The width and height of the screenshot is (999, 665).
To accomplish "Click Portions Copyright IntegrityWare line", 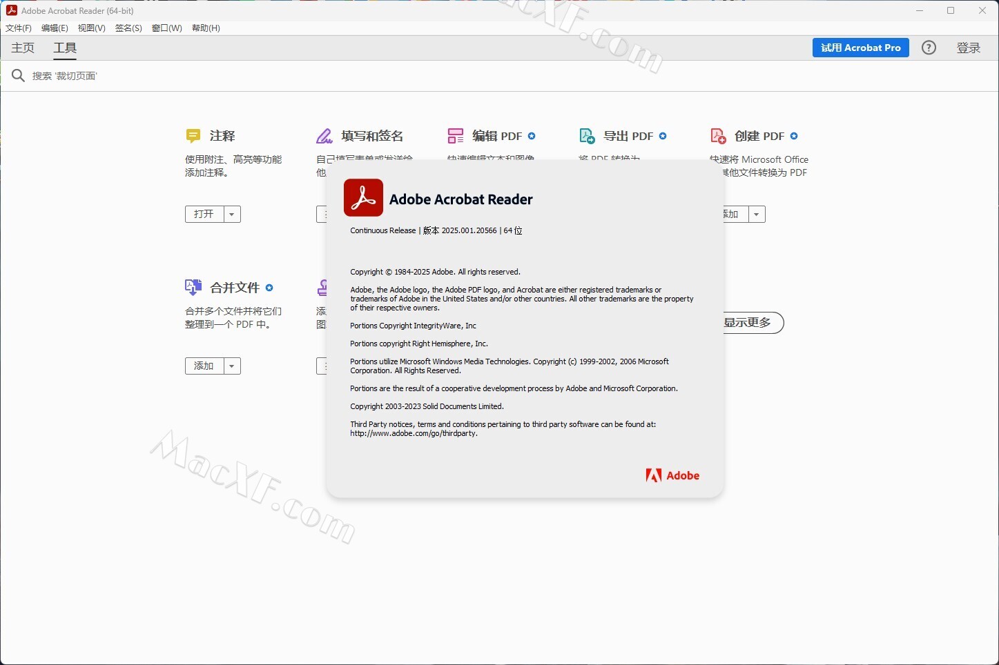I will pyautogui.click(x=413, y=326).
